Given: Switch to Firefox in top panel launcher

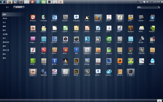Looking at the screenshot, I should point(10,2).
